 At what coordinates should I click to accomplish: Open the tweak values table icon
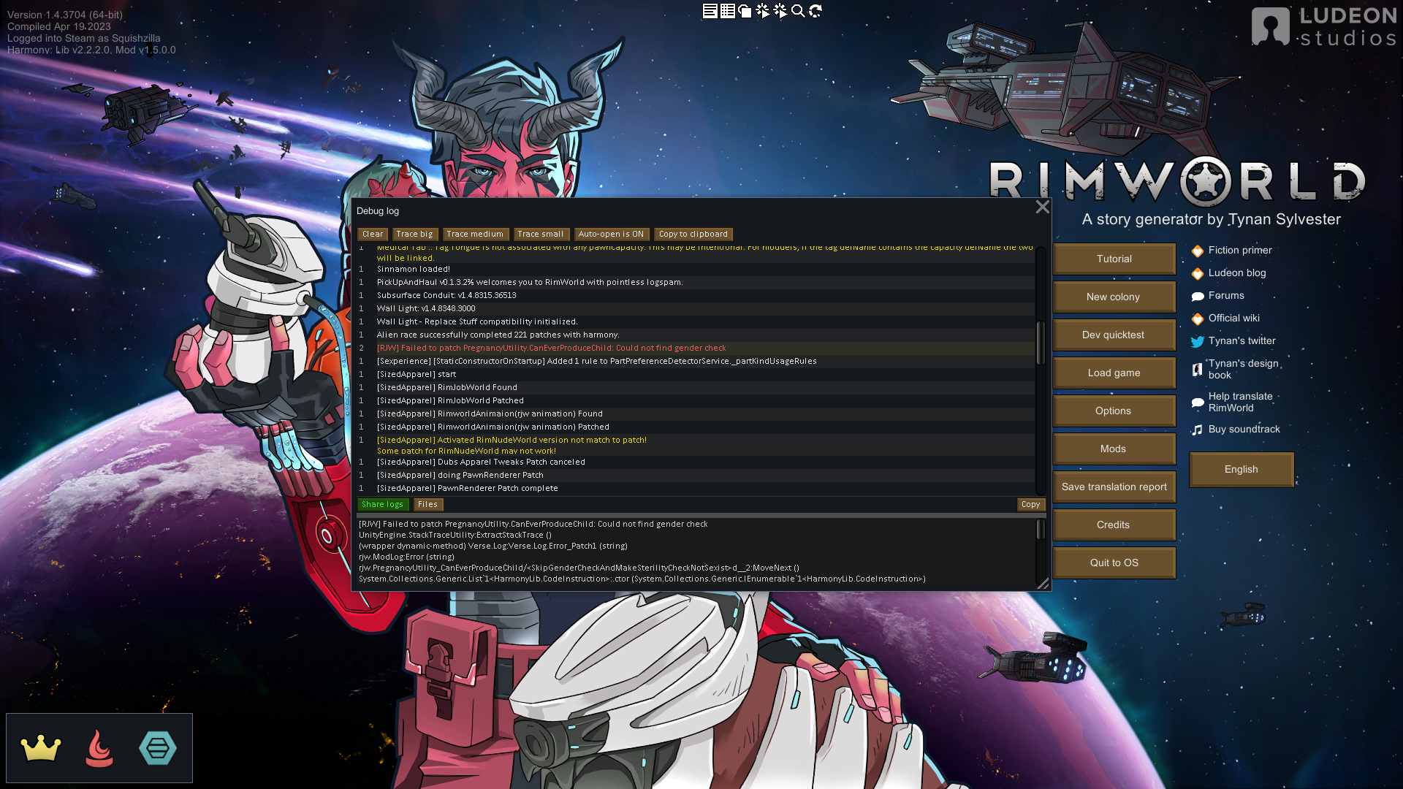[728, 11]
